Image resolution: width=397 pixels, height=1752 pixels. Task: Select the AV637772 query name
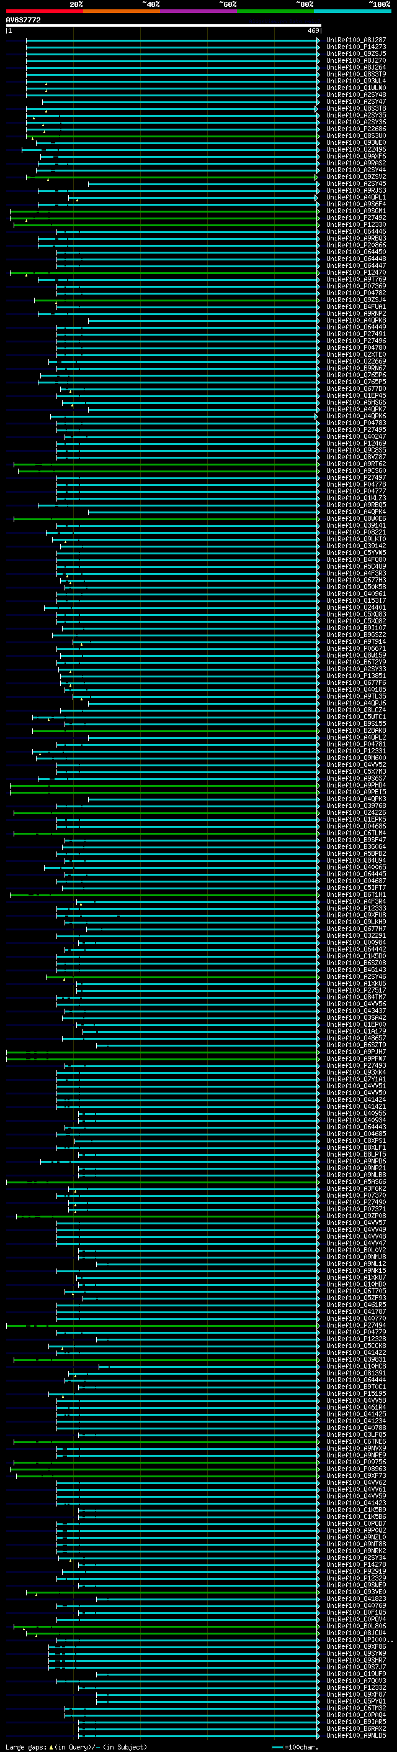[x=23, y=20]
